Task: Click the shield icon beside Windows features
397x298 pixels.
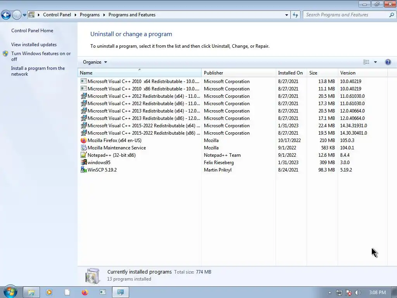Action: tap(5, 54)
